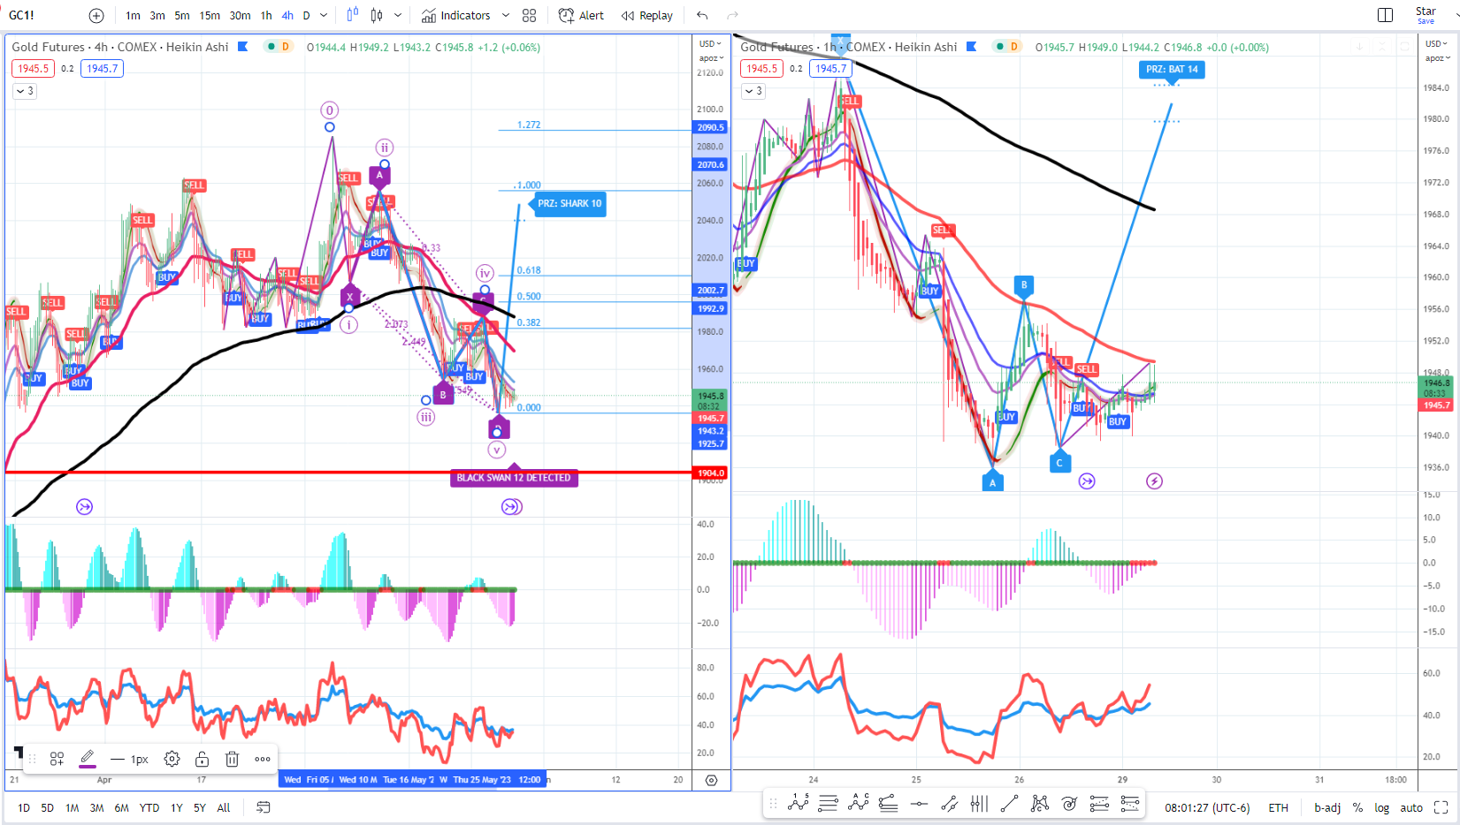Click the drawing templates icon in floating toolbar

tap(57, 759)
